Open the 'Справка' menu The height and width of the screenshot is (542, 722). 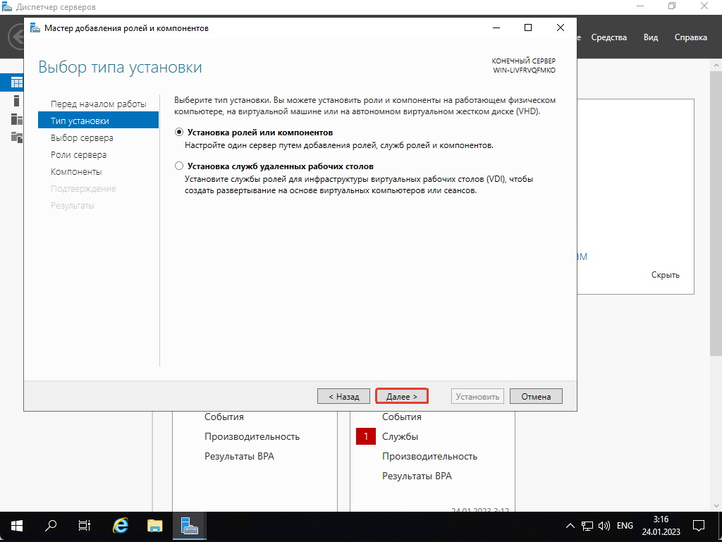[690, 37]
